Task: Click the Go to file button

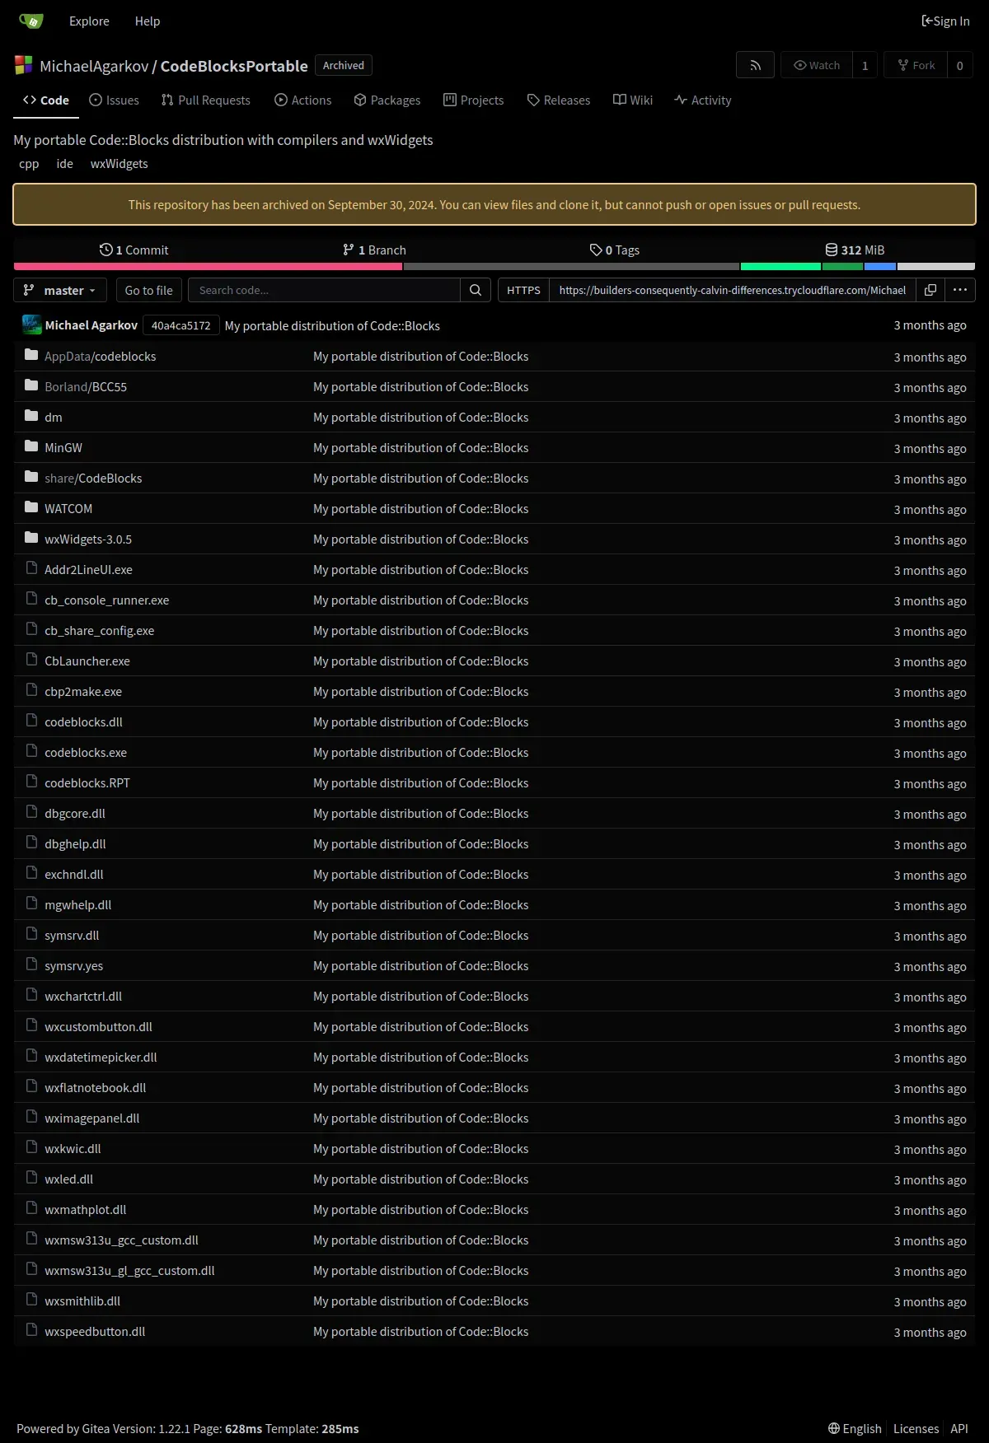Action: (148, 290)
